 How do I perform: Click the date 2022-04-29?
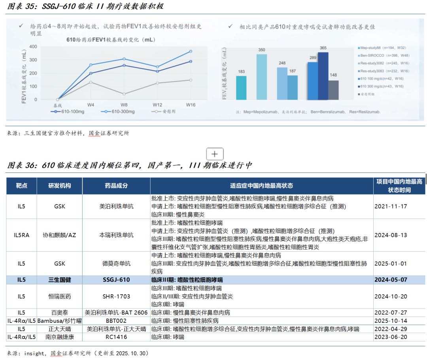pos(391,329)
